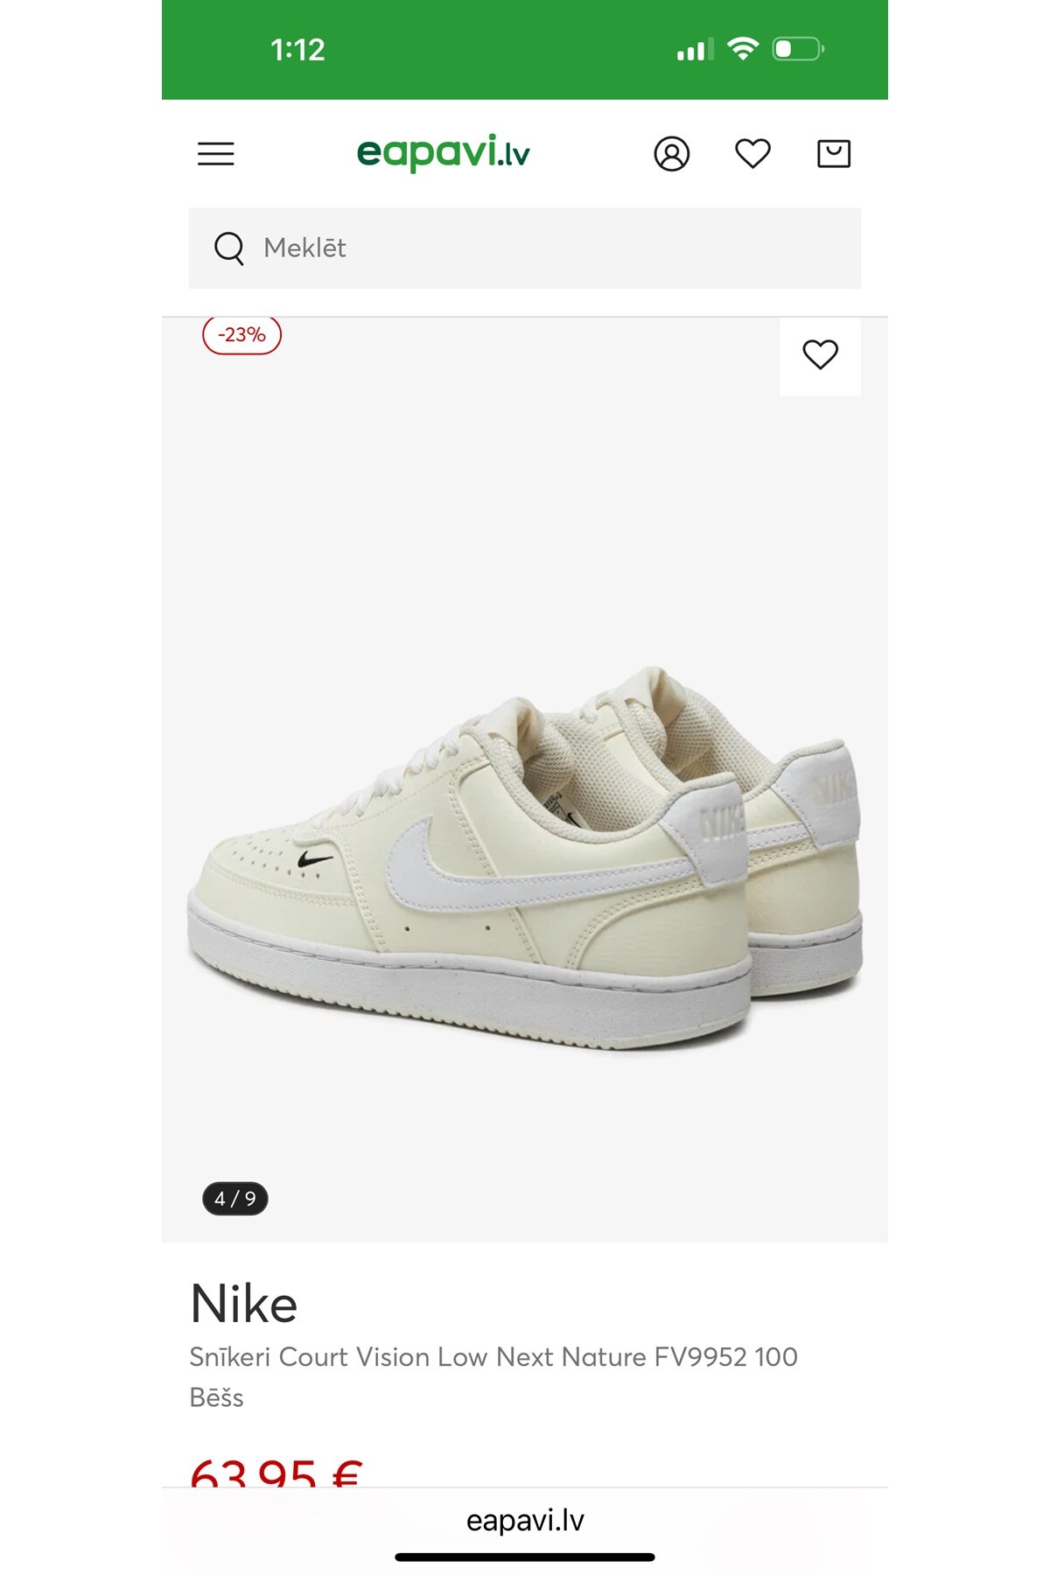Click the Court Vision Low product title
This screenshot has width=1050, height=1575.
click(493, 1357)
